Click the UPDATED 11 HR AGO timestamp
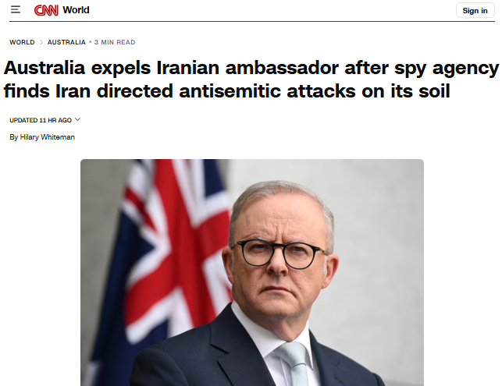The height and width of the screenshot is (386, 502). 41,120
